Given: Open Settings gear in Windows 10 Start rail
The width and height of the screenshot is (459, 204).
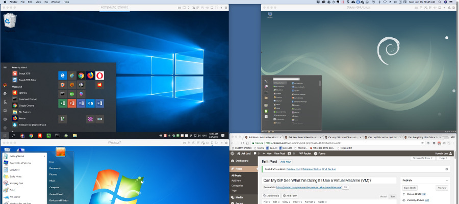Looking at the screenshot, I should [x=5, y=119].
